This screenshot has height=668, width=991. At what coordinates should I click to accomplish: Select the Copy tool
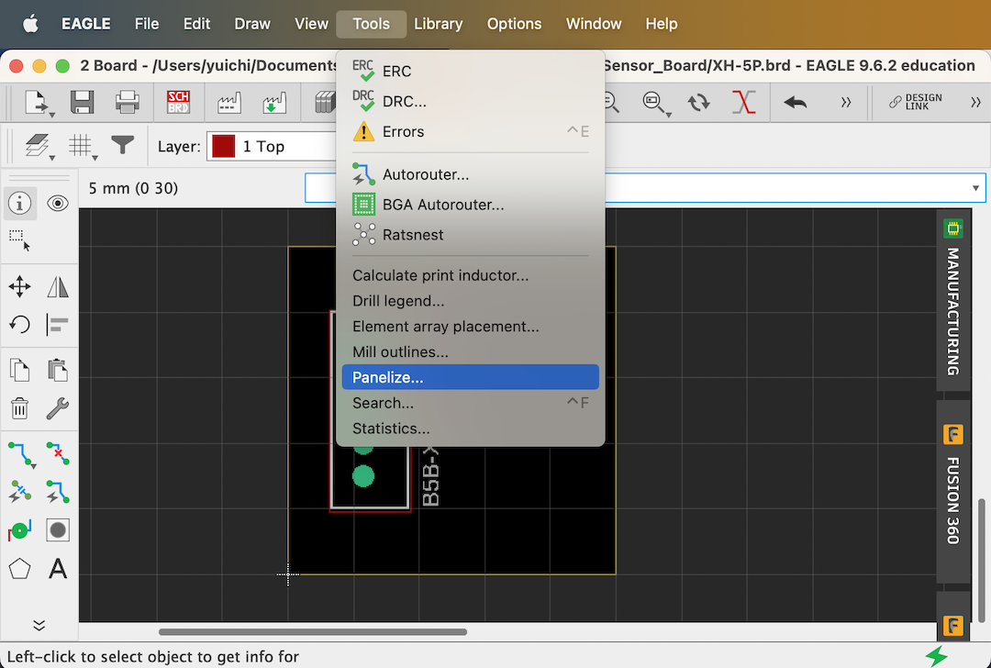coord(19,370)
